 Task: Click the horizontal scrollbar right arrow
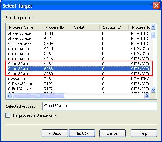pos(147,96)
